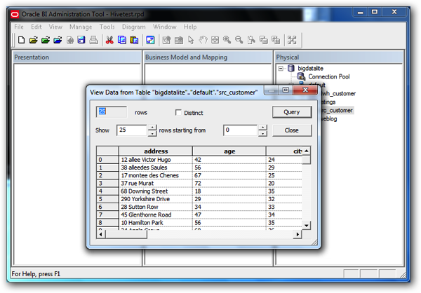Click cell '290 Yorkshire Drive'
The height and width of the screenshot is (293, 421).
156,199
